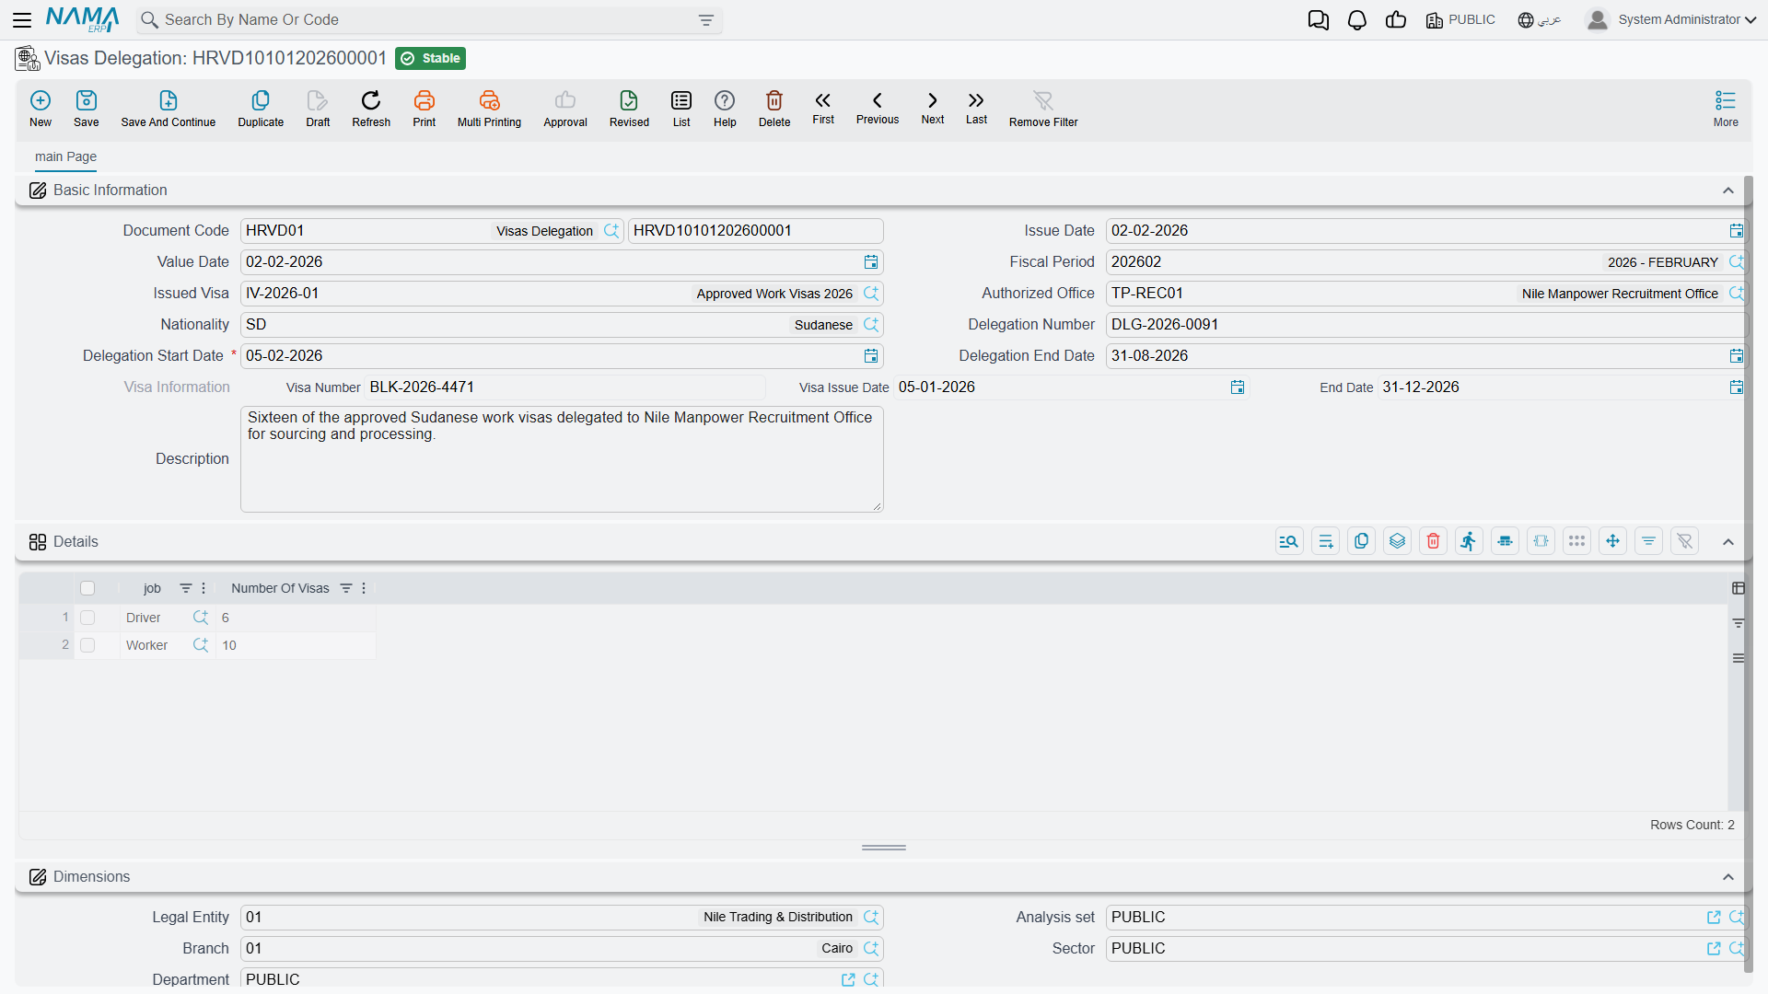Tick the Driver row checkbox
The width and height of the screenshot is (1768, 994).
click(x=87, y=618)
